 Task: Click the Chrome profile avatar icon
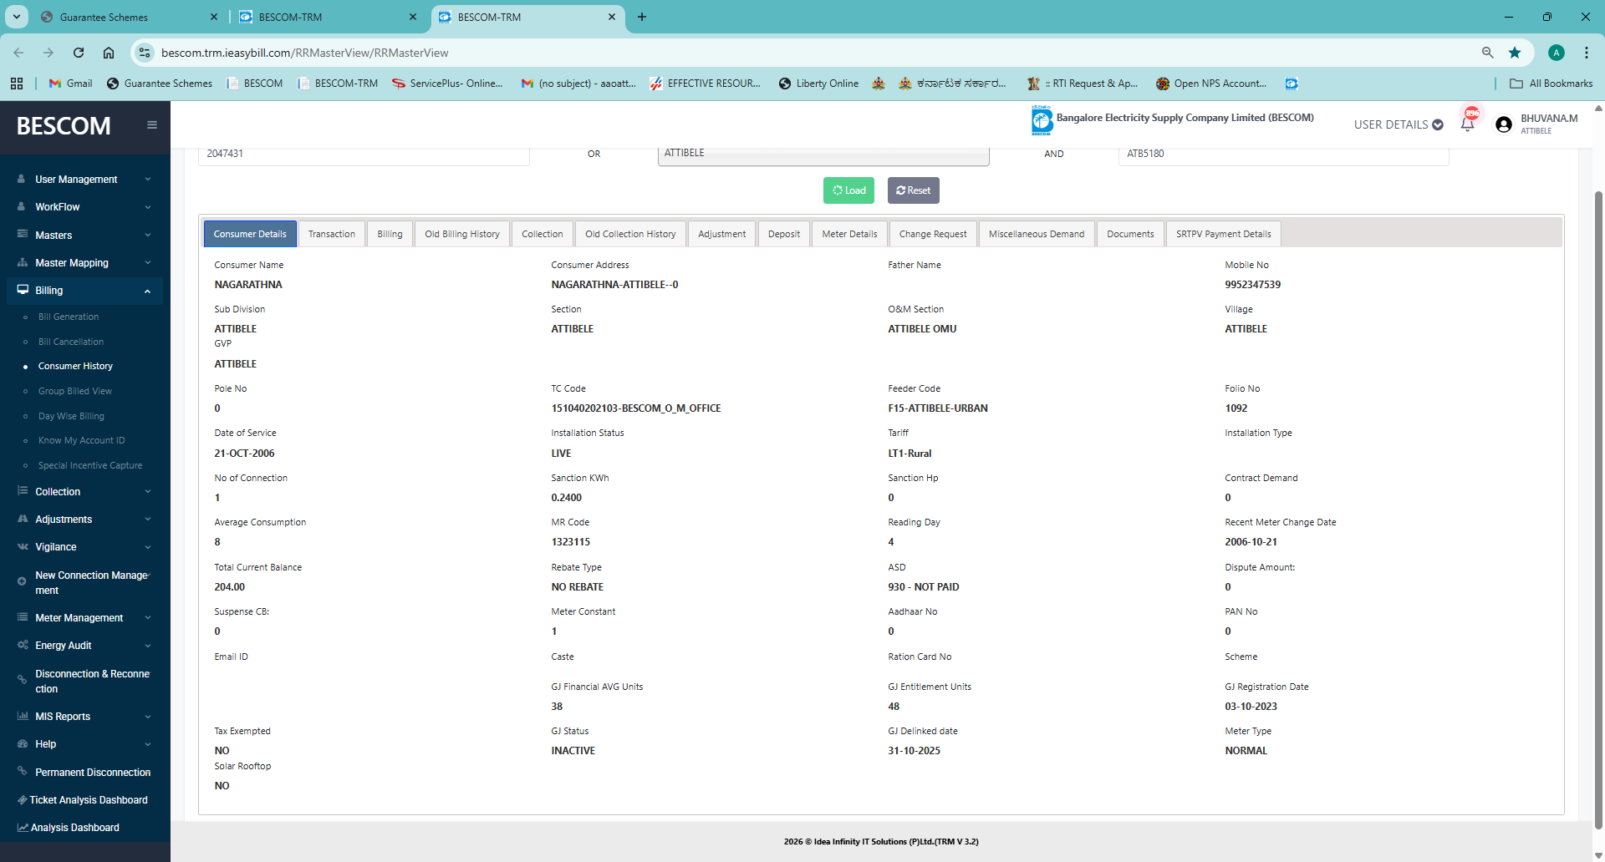point(1557,53)
